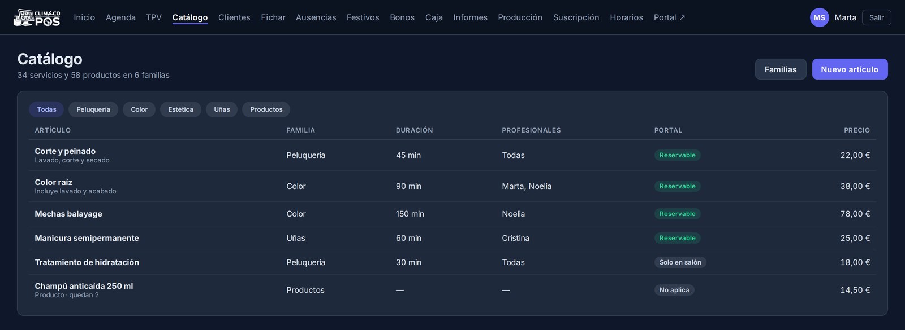The width and height of the screenshot is (905, 330).
Task: Open the Caja section
Action: (x=434, y=17)
